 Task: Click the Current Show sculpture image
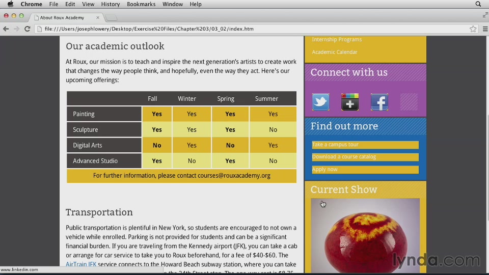click(x=365, y=235)
